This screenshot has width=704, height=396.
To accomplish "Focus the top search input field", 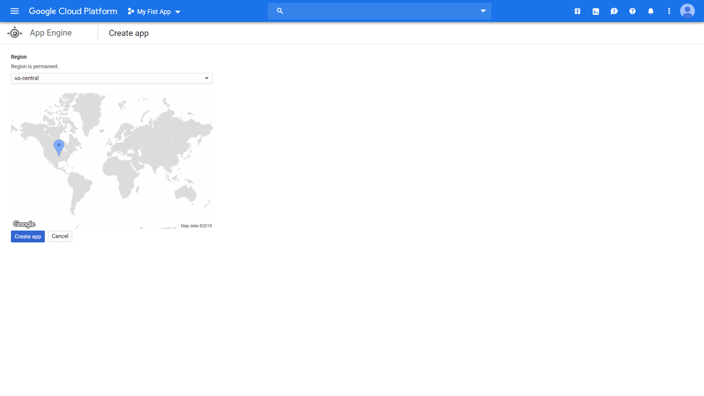I will click(x=379, y=11).
